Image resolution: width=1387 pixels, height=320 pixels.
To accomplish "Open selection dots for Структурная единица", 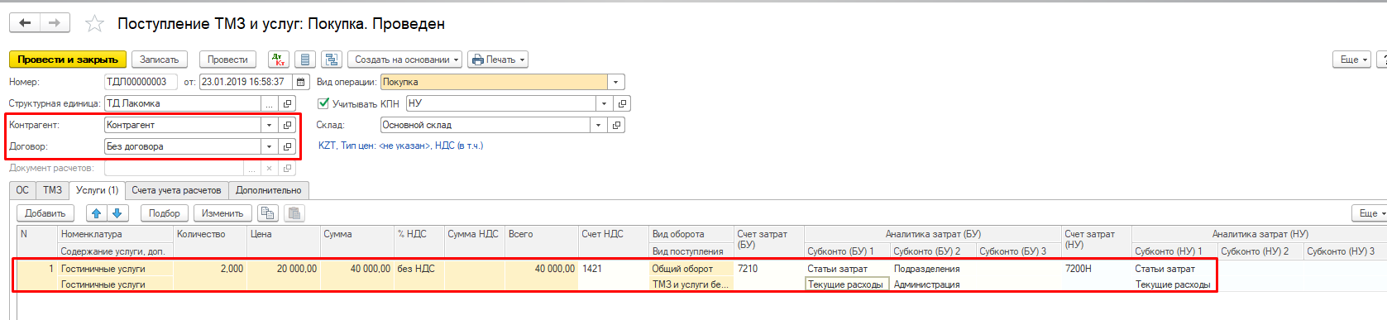I will tap(270, 103).
